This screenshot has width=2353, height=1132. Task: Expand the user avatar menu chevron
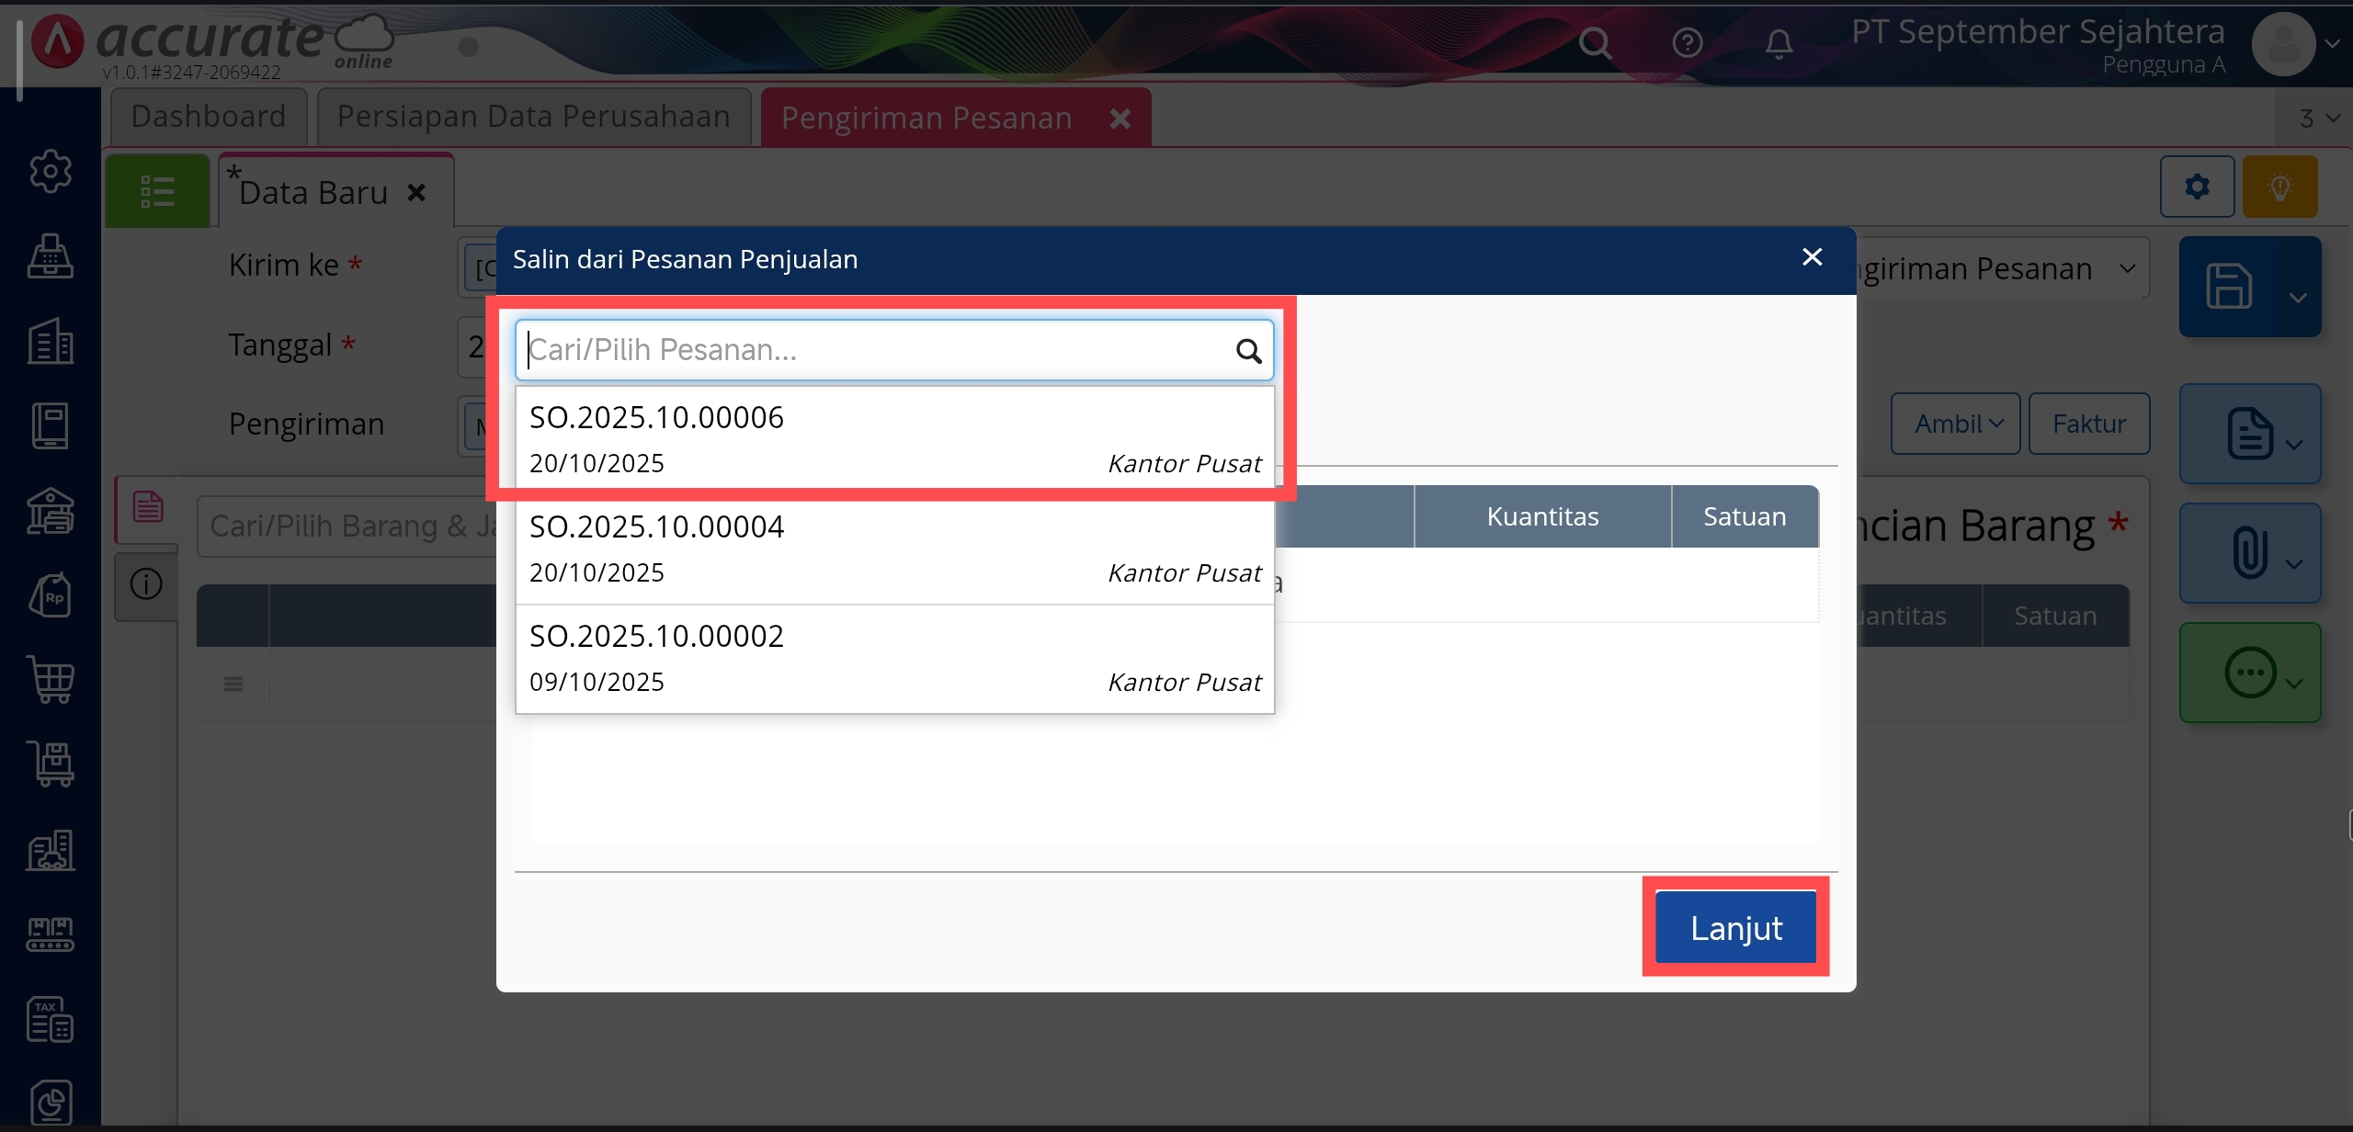pos(2333,43)
